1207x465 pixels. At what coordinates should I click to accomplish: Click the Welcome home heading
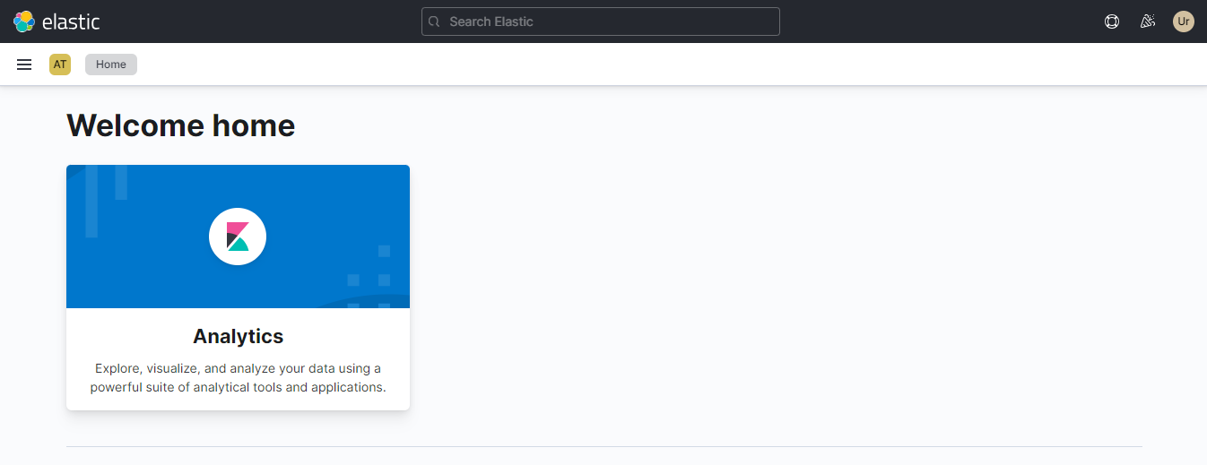tap(180, 125)
